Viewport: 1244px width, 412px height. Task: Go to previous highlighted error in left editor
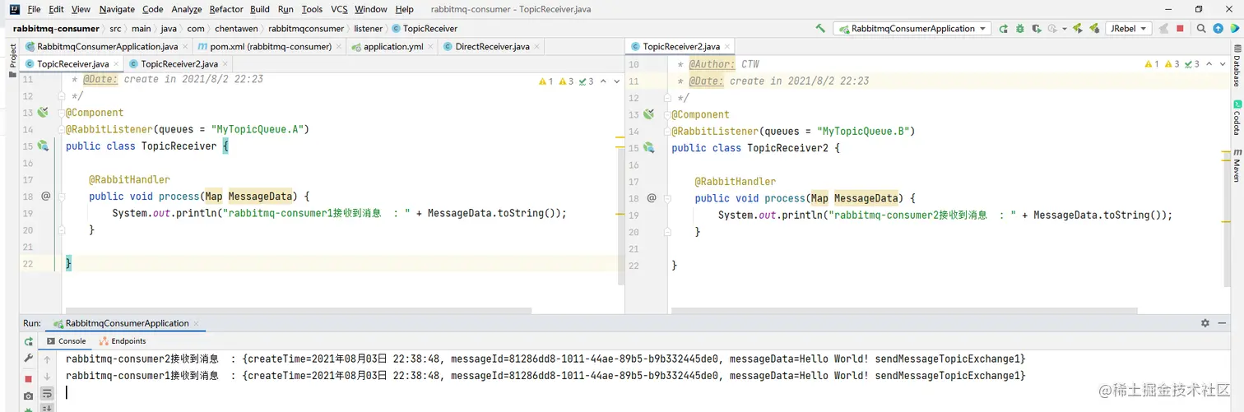604,81
